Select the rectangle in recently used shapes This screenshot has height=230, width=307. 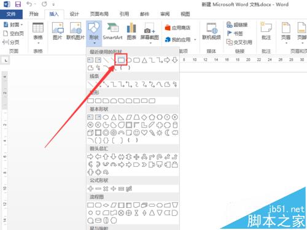pyautogui.click(x=121, y=60)
